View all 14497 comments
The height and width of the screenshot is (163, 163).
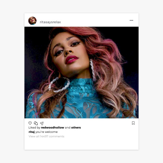pos(46,136)
